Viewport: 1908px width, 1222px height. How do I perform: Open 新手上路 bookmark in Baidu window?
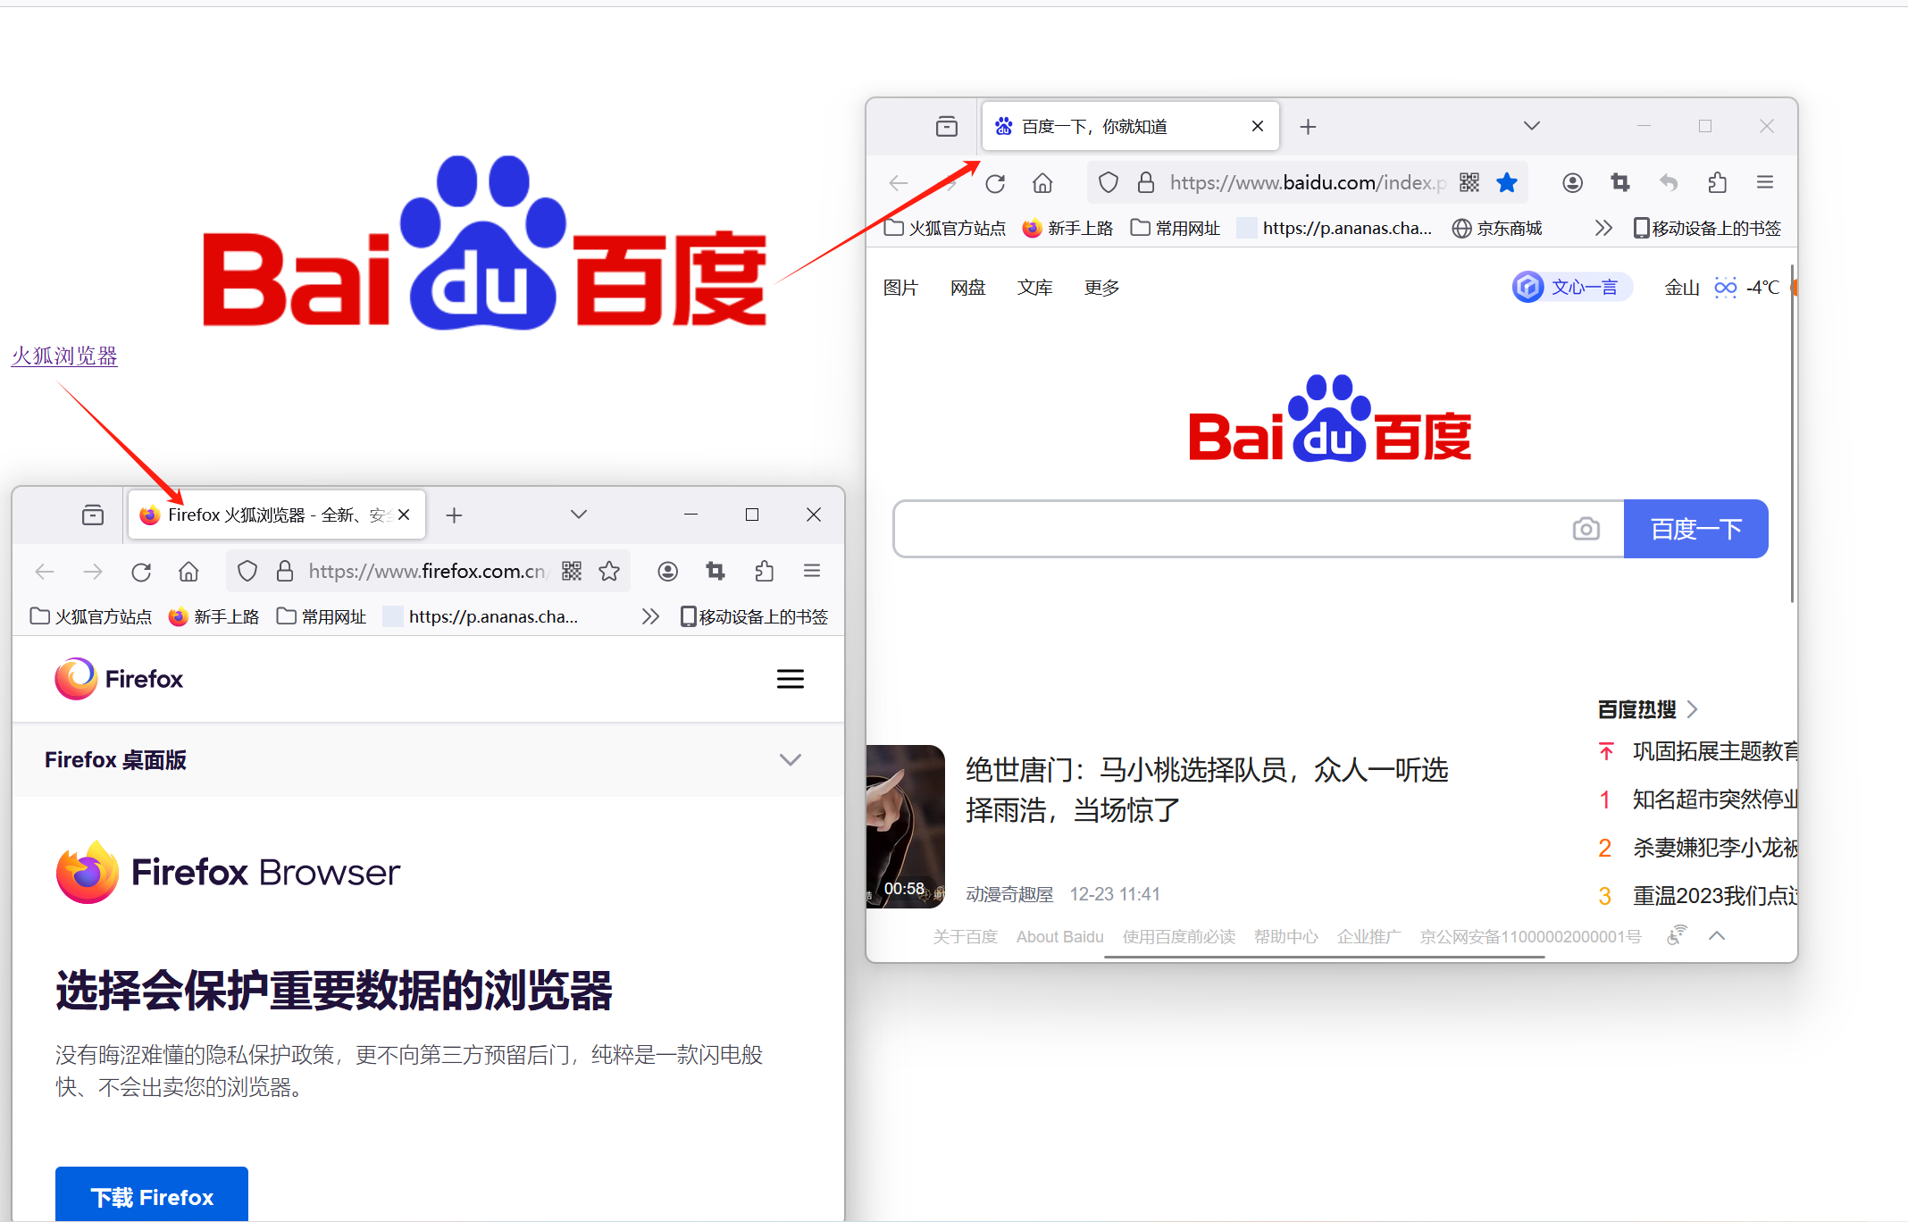(1068, 229)
